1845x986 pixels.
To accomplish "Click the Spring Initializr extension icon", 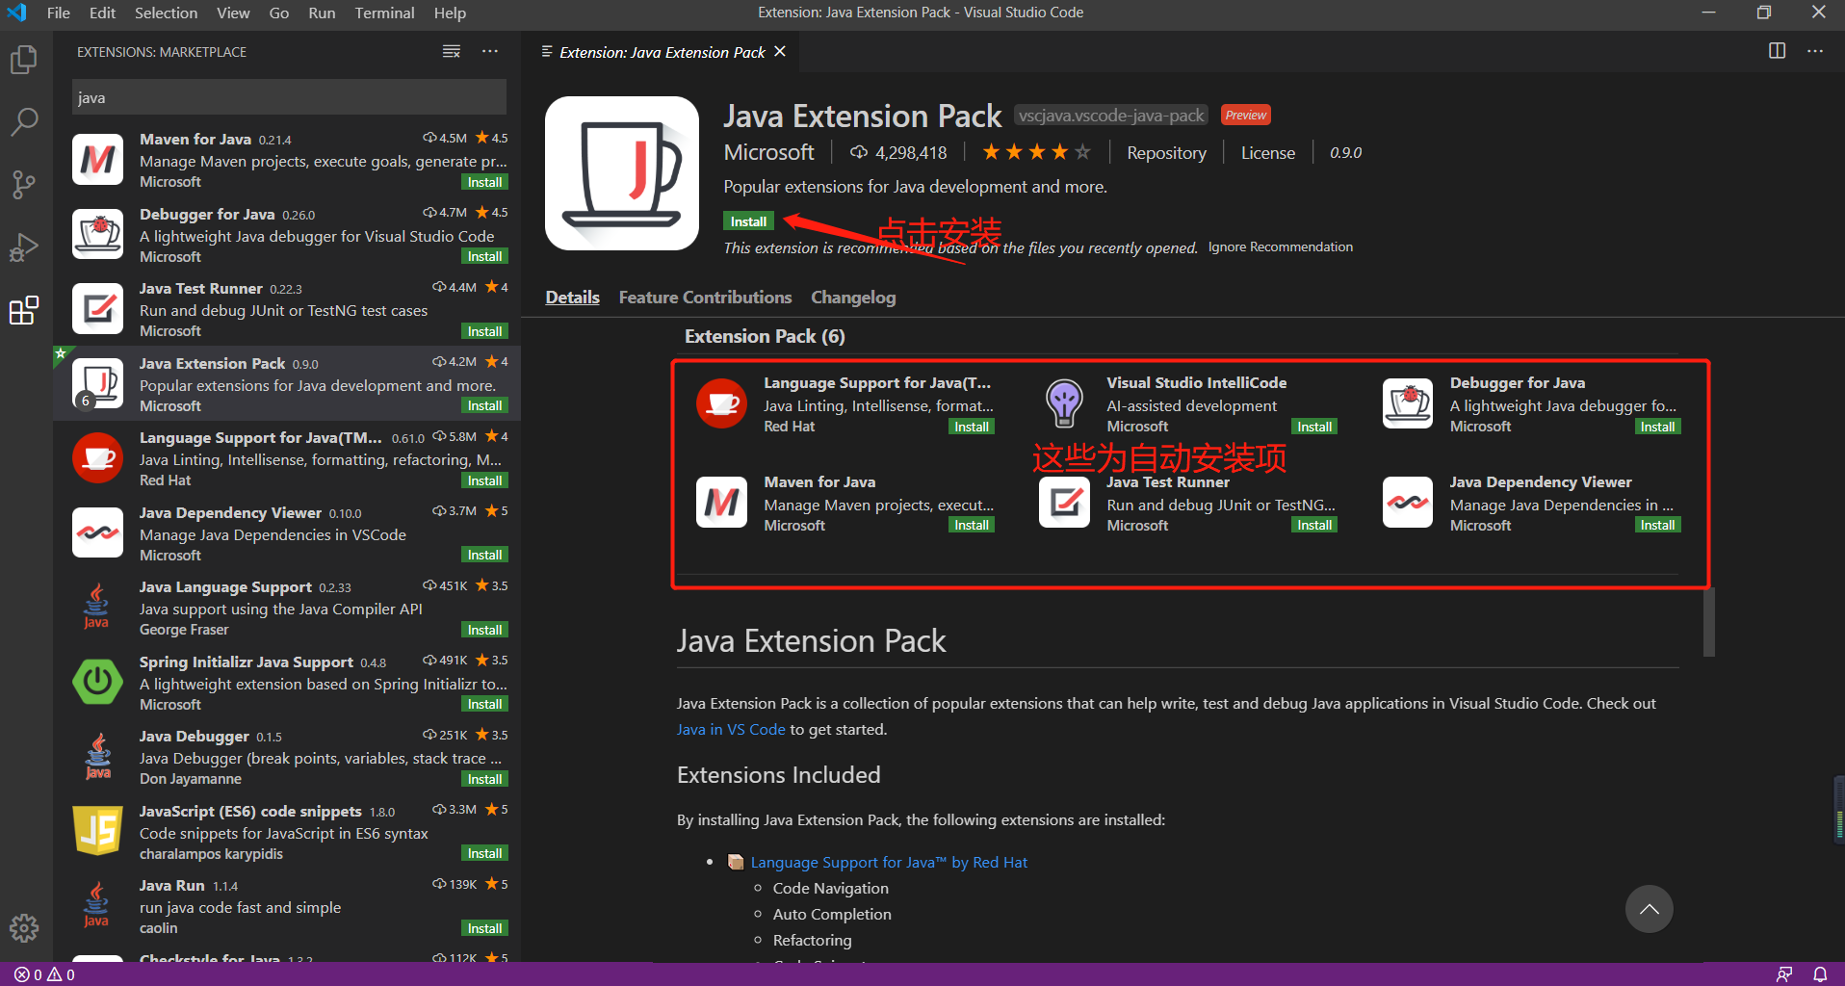I will tap(98, 682).
